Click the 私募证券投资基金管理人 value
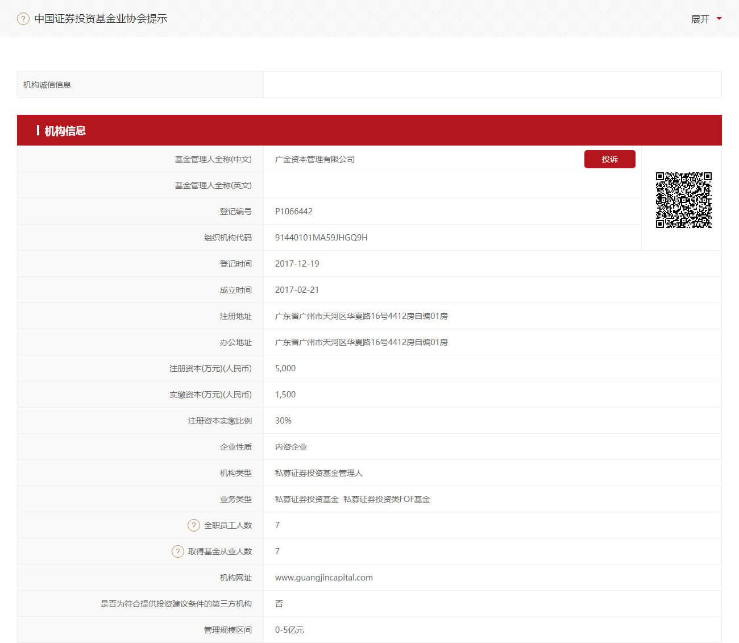Image resolution: width=739 pixels, height=643 pixels. [x=319, y=473]
